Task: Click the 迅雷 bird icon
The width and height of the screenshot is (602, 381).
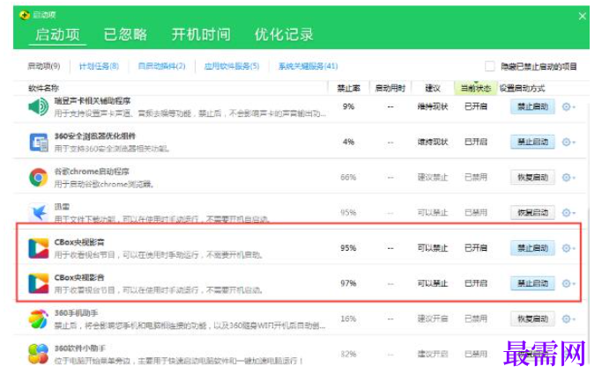Action: click(39, 212)
